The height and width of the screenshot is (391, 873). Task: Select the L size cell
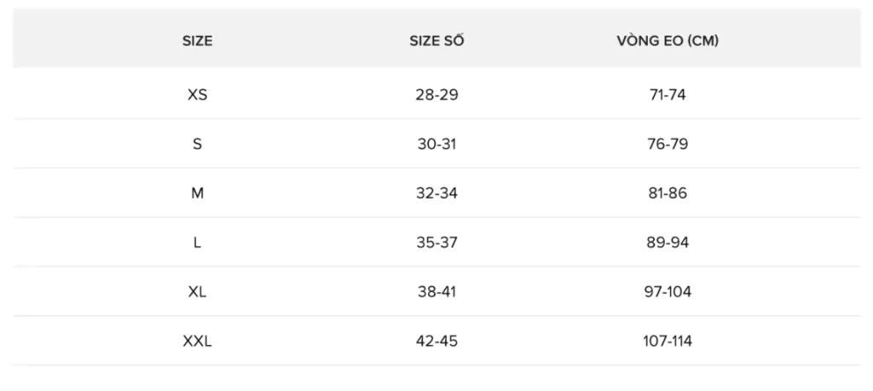pos(197,243)
